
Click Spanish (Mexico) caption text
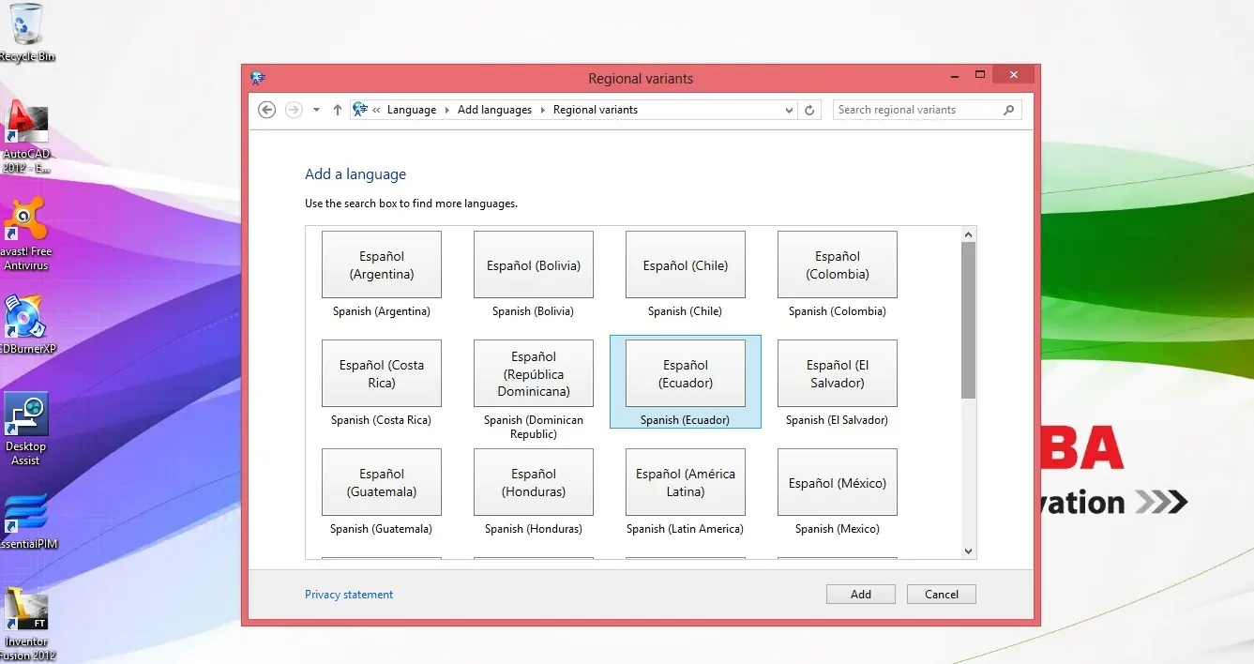(838, 529)
